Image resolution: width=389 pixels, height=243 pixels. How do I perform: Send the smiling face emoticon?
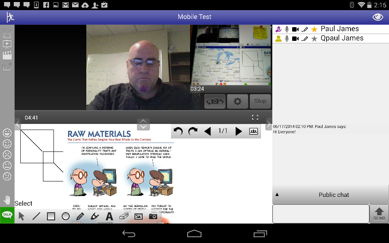(x=7, y=144)
